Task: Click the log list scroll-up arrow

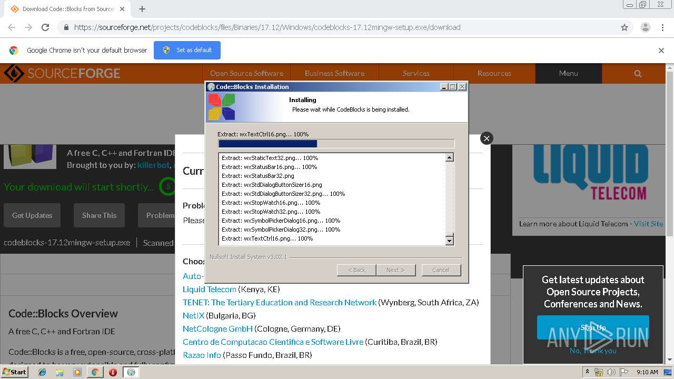Action: coord(450,157)
